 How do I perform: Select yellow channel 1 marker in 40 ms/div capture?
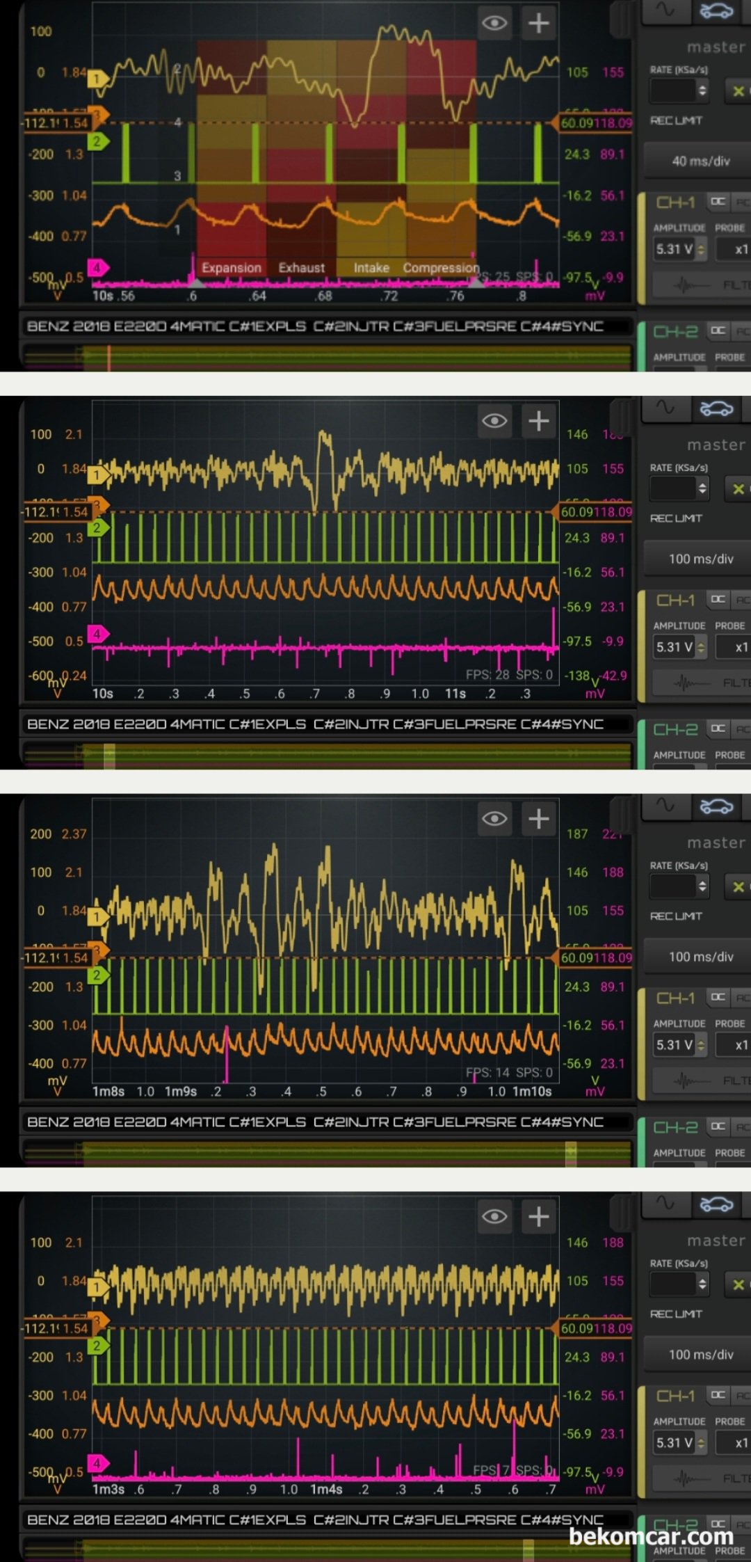coord(97,79)
